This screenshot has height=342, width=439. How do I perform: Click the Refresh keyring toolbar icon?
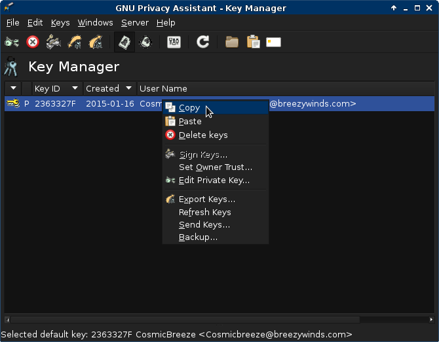(202, 43)
